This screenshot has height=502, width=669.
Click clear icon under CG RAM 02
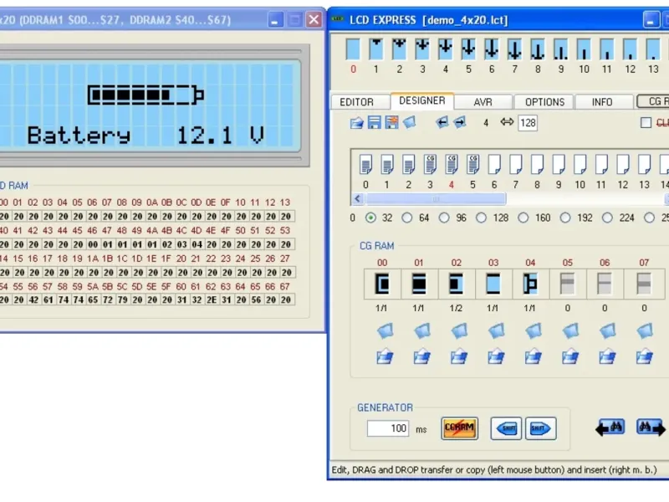pyautogui.click(x=459, y=330)
